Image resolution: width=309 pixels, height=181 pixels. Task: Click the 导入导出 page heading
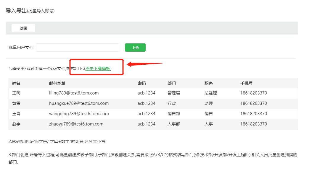pyautogui.click(x=16, y=11)
